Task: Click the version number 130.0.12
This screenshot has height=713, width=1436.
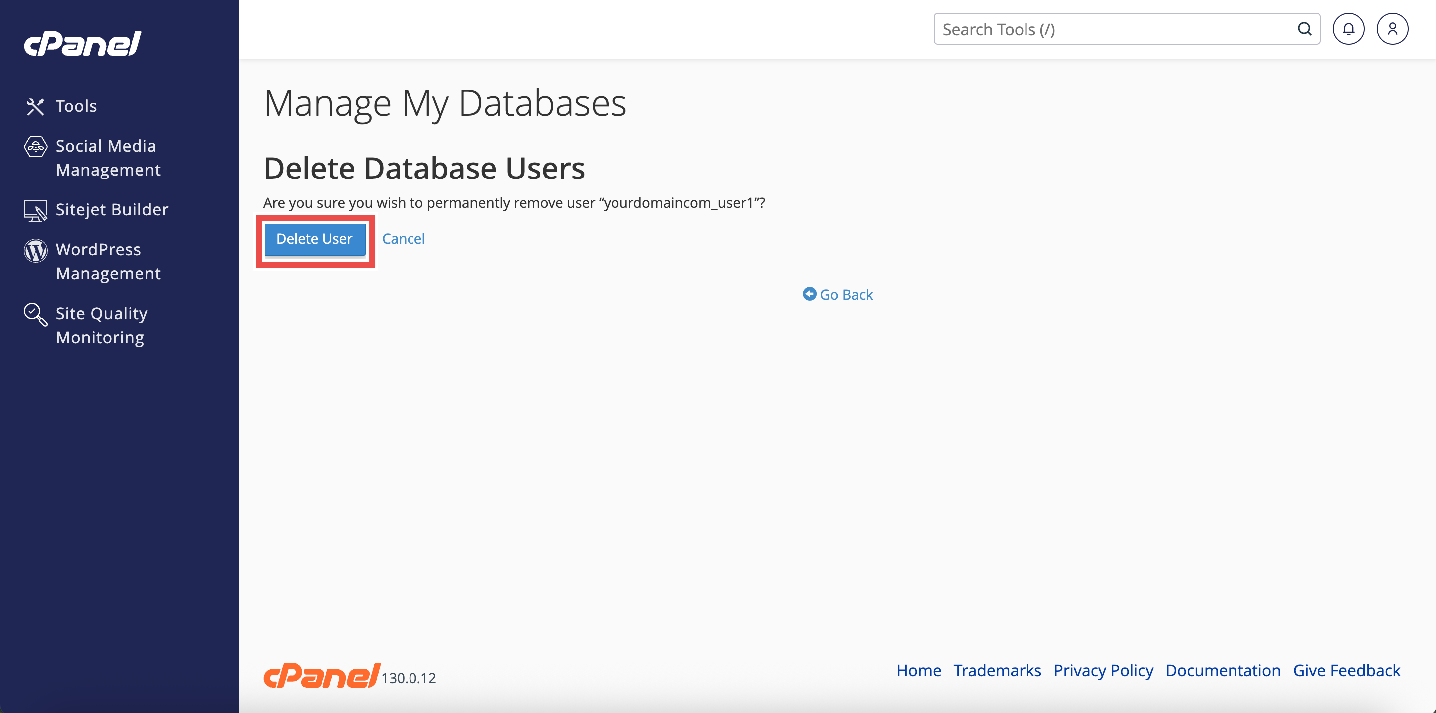Action: [409, 678]
